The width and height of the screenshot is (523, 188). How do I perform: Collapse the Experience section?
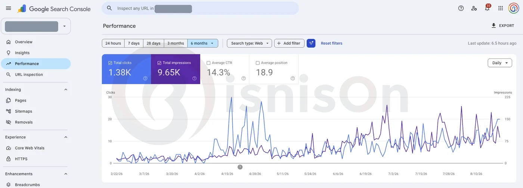tap(66, 137)
